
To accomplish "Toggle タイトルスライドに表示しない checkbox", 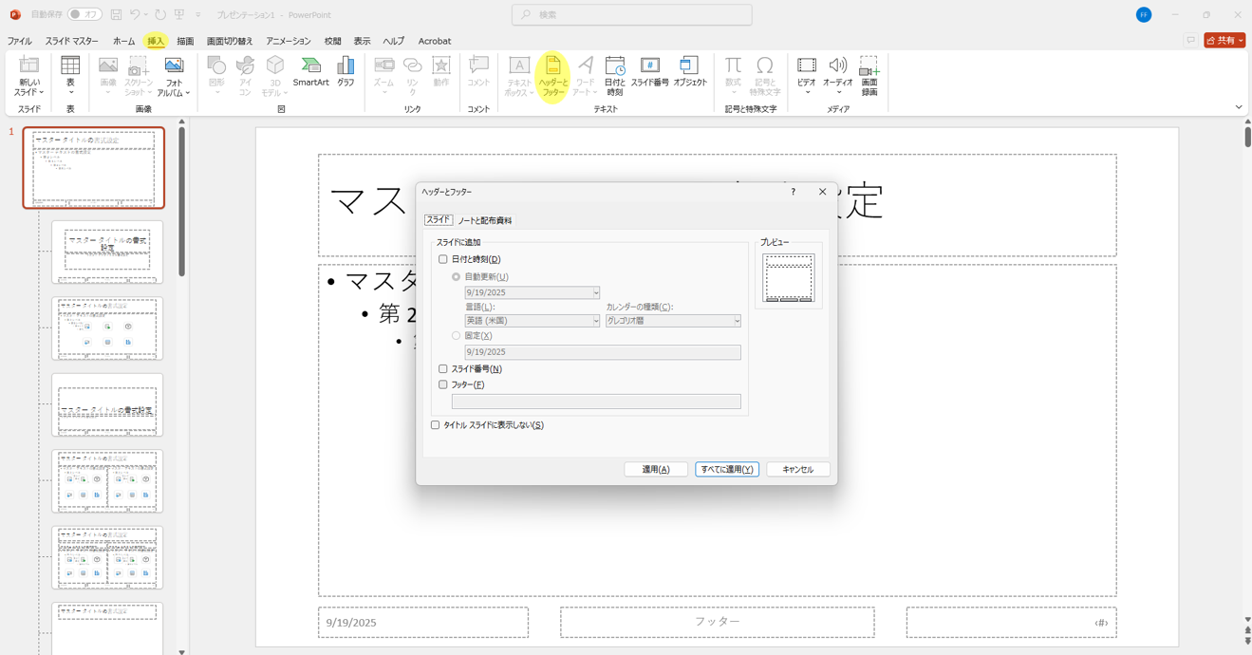I will coord(436,425).
